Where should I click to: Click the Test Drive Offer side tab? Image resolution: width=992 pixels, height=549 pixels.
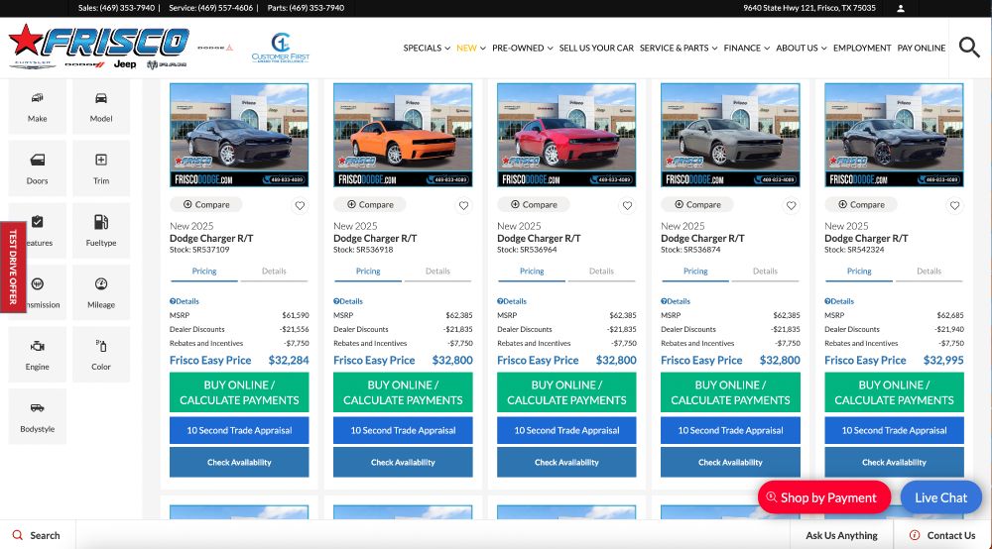coord(13,267)
